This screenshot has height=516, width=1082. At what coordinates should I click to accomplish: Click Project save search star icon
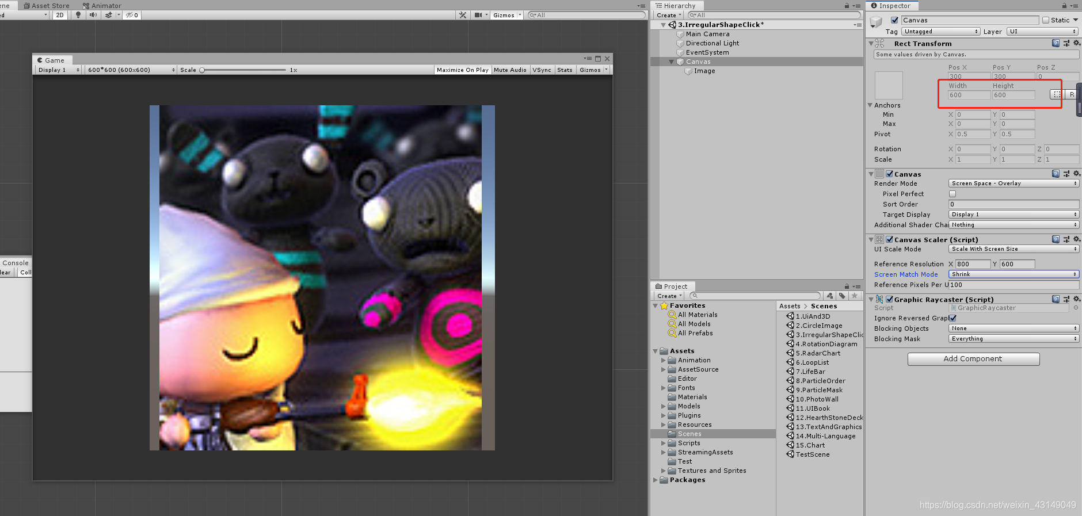tap(855, 296)
